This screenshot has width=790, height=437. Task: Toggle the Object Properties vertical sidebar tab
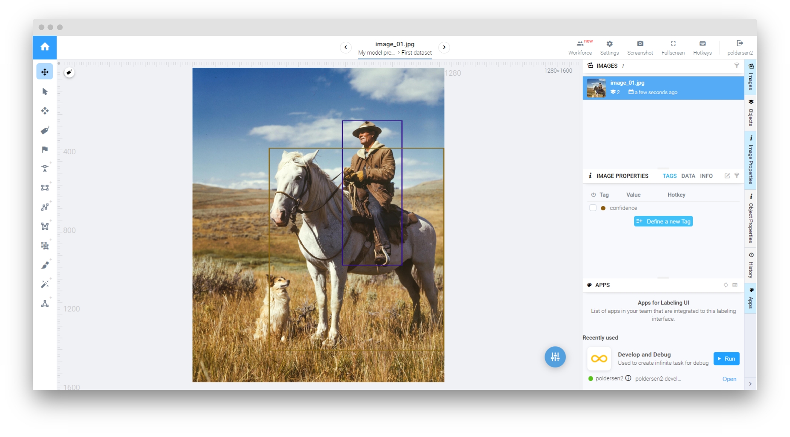(x=750, y=219)
